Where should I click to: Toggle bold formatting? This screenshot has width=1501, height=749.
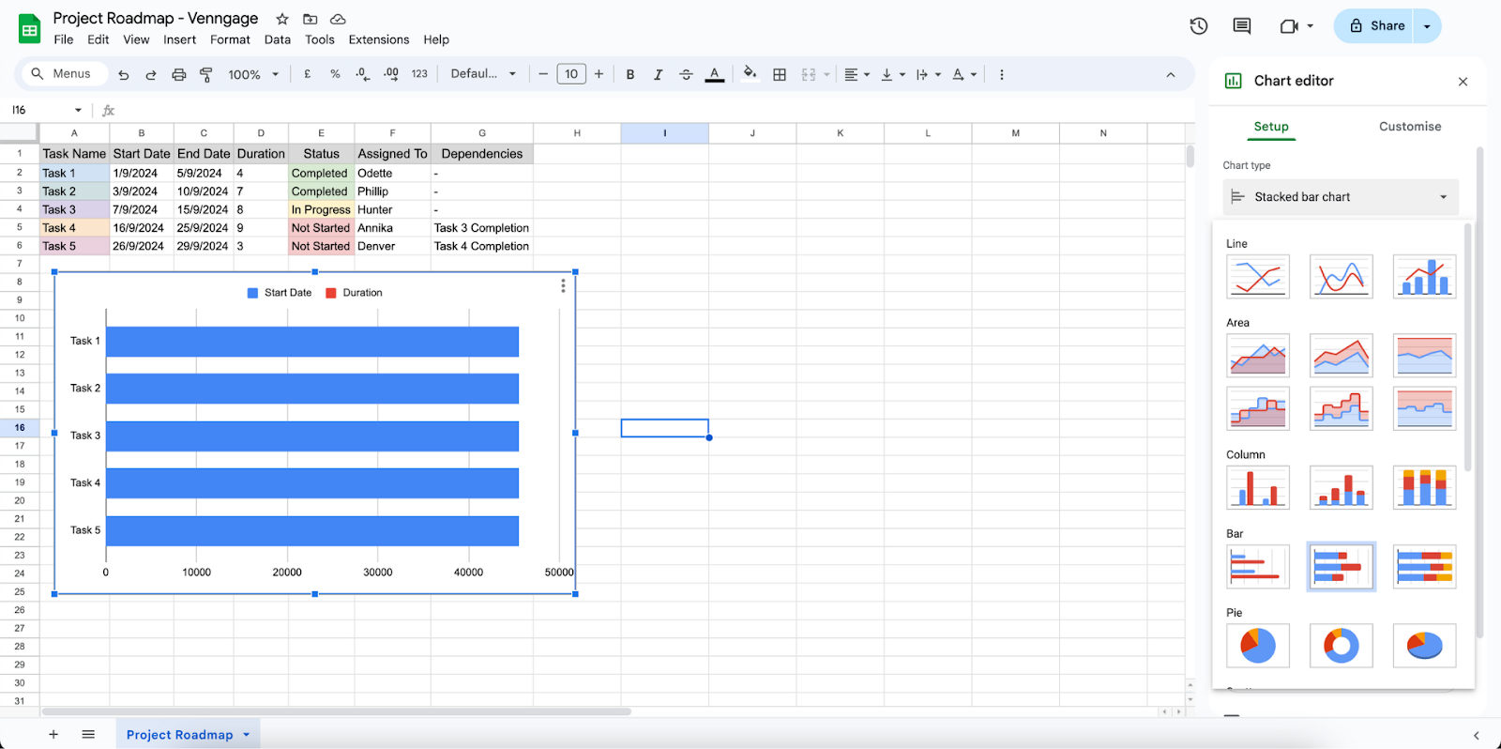click(x=630, y=74)
